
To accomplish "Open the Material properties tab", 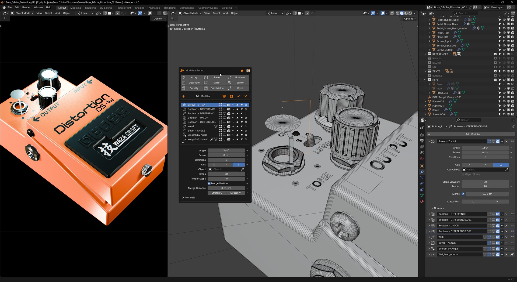I will (x=422, y=201).
